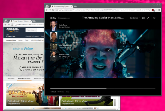Click the back window's scroll-down arrow
The image size is (165, 111).
(119, 108)
